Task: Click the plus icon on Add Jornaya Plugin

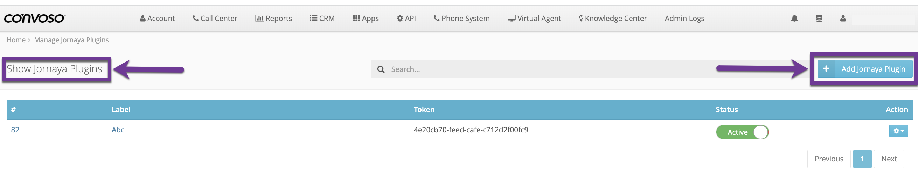Action: (826, 69)
